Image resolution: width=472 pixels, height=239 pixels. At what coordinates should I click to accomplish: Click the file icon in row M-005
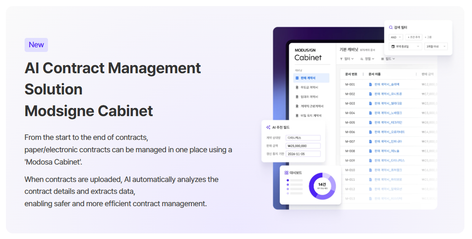pos(371,122)
